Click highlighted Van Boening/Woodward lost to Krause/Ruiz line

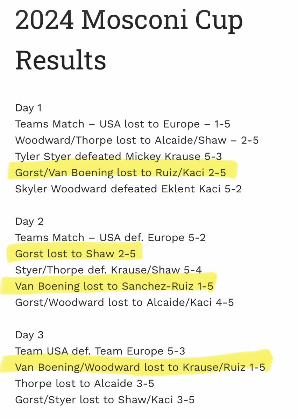(140, 367)
